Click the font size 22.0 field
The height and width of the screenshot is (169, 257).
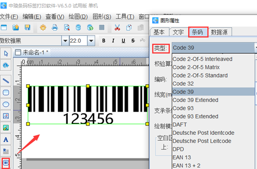tap(78, 41)
